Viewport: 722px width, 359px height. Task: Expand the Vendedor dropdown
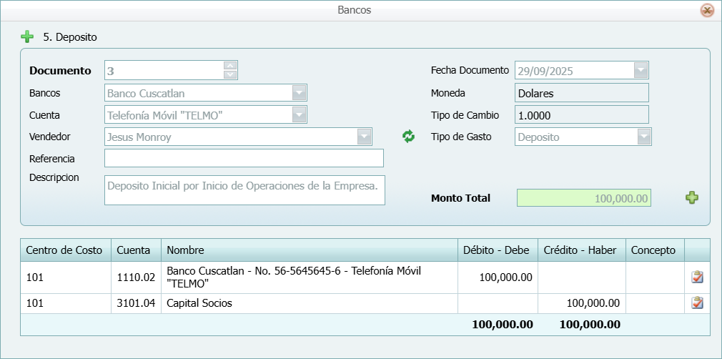pos(365,137)
